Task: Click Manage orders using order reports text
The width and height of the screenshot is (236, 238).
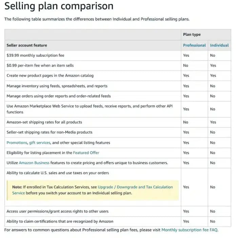Action: [x=59, y=96]
